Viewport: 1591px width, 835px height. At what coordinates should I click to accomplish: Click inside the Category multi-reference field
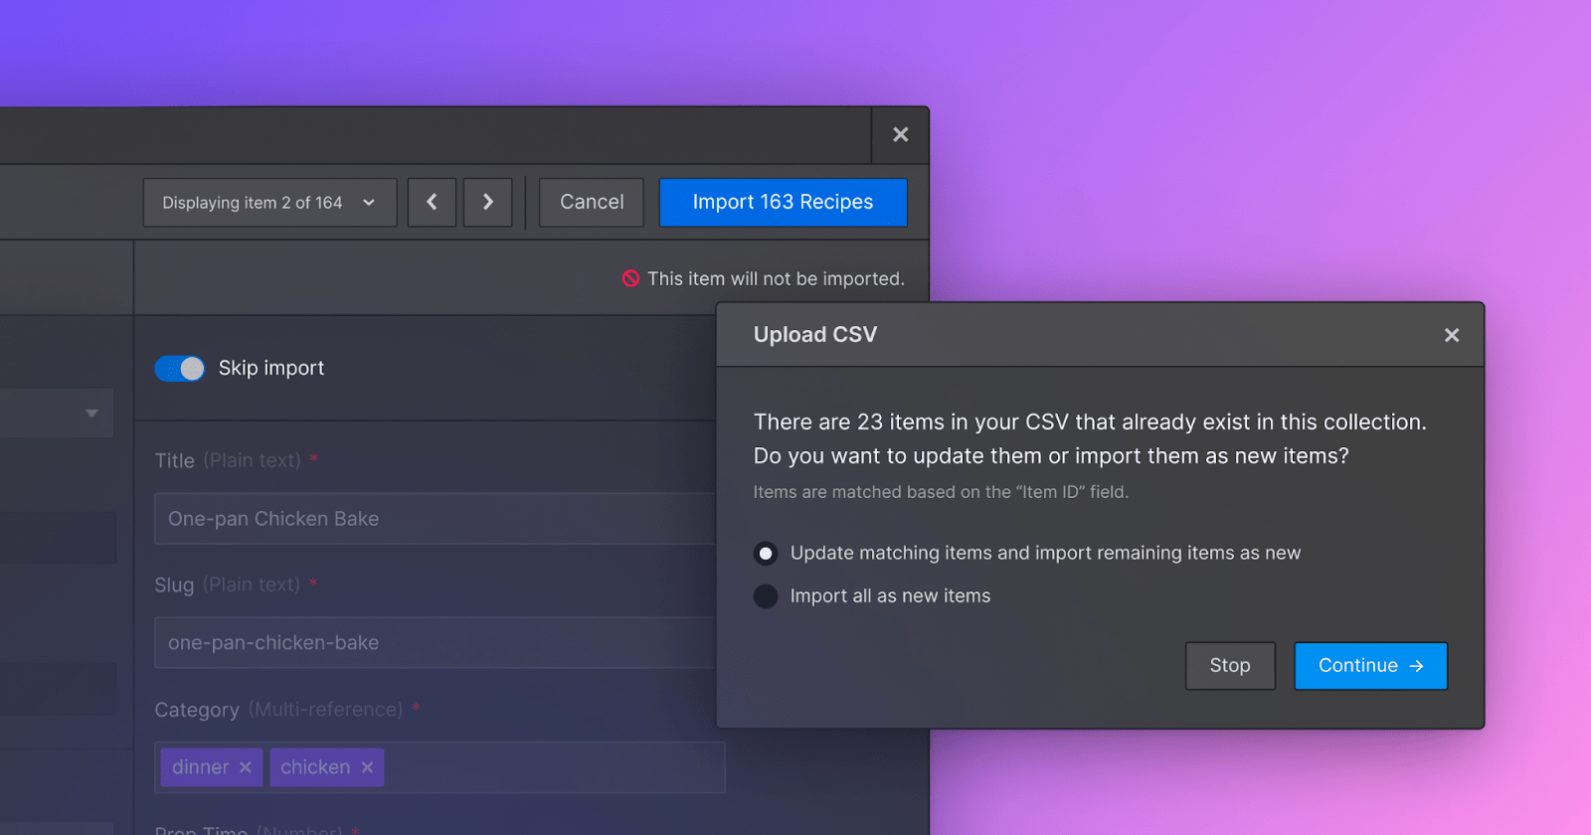click(x=555, y=767)
